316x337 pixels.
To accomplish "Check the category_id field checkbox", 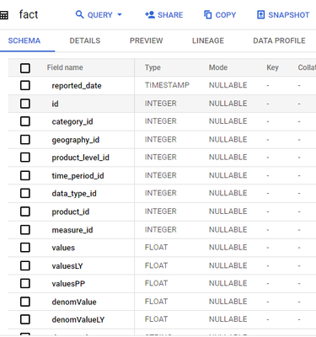I will coord(25,121).
